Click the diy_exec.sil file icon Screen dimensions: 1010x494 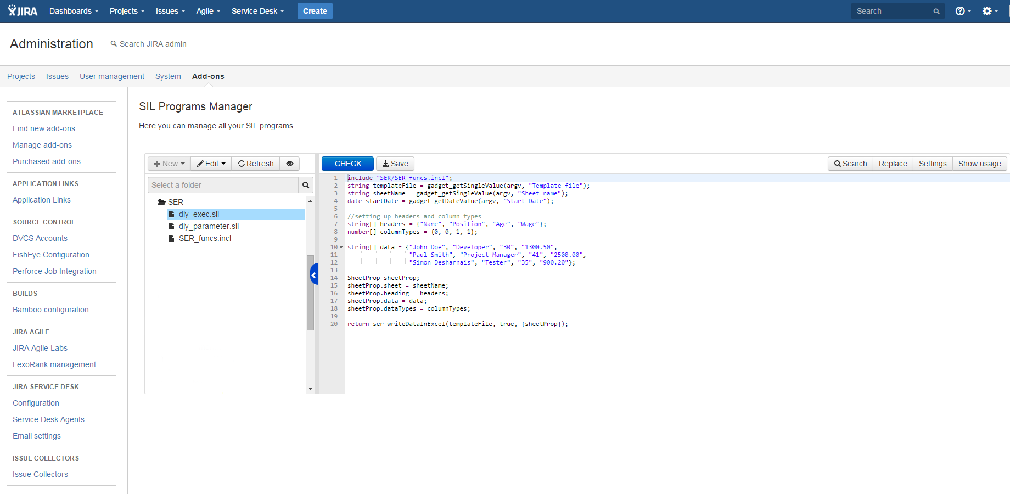click(172, 214)
